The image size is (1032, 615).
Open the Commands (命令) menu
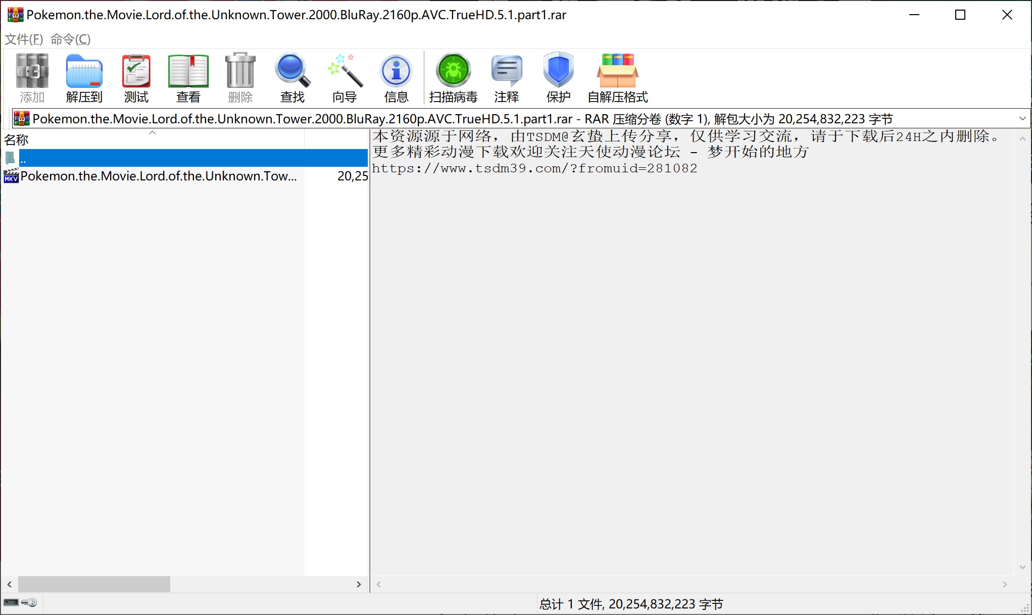[70, 39]
